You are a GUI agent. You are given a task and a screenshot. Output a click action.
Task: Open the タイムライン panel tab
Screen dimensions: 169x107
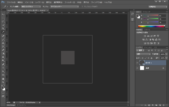[x=21, y=105]
